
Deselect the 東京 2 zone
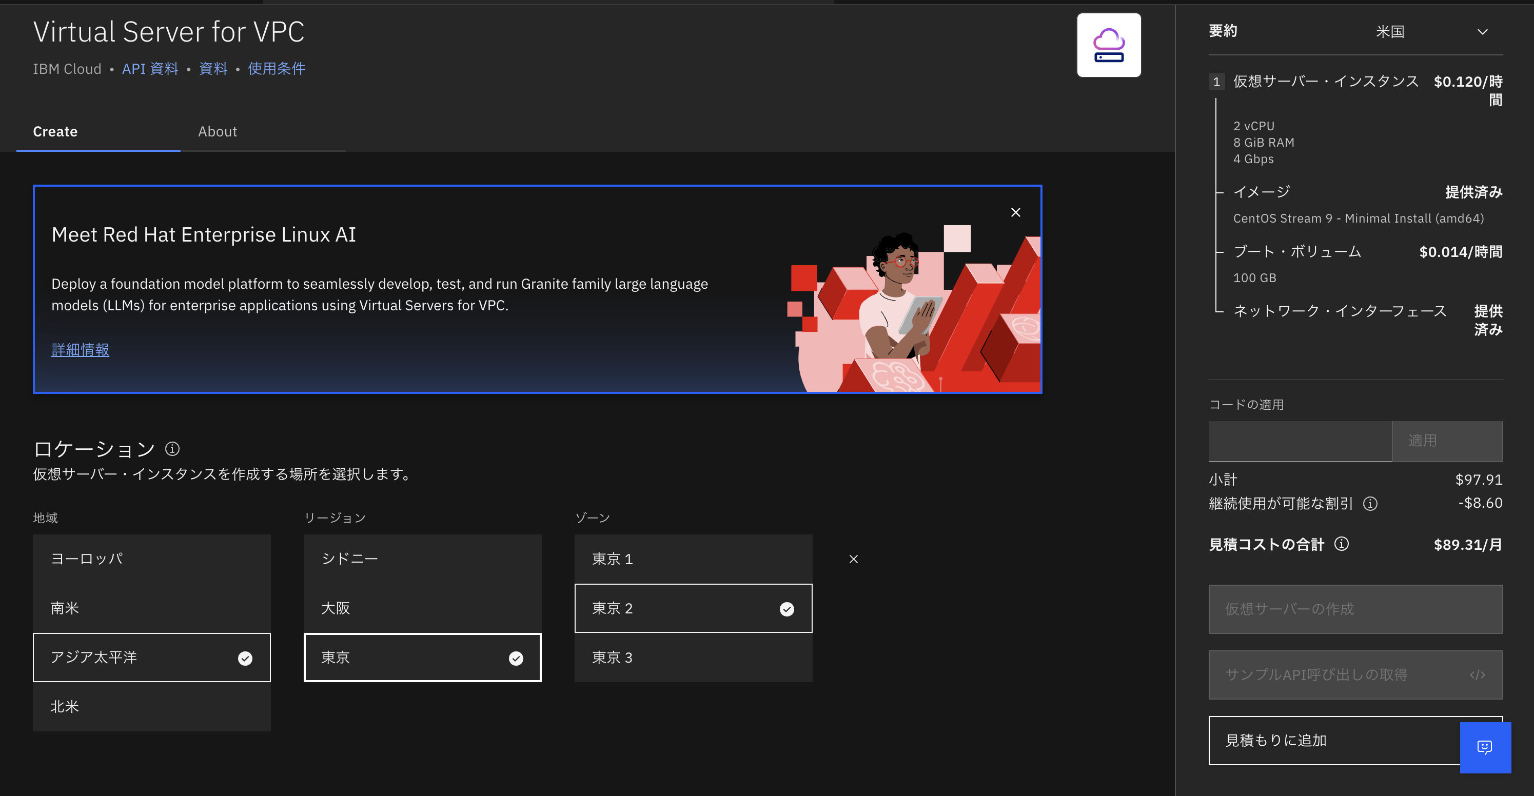click(x=693, y=608)
